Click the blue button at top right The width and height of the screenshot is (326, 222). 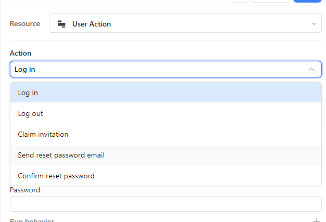pyautogui.click(x=307, y=1)
